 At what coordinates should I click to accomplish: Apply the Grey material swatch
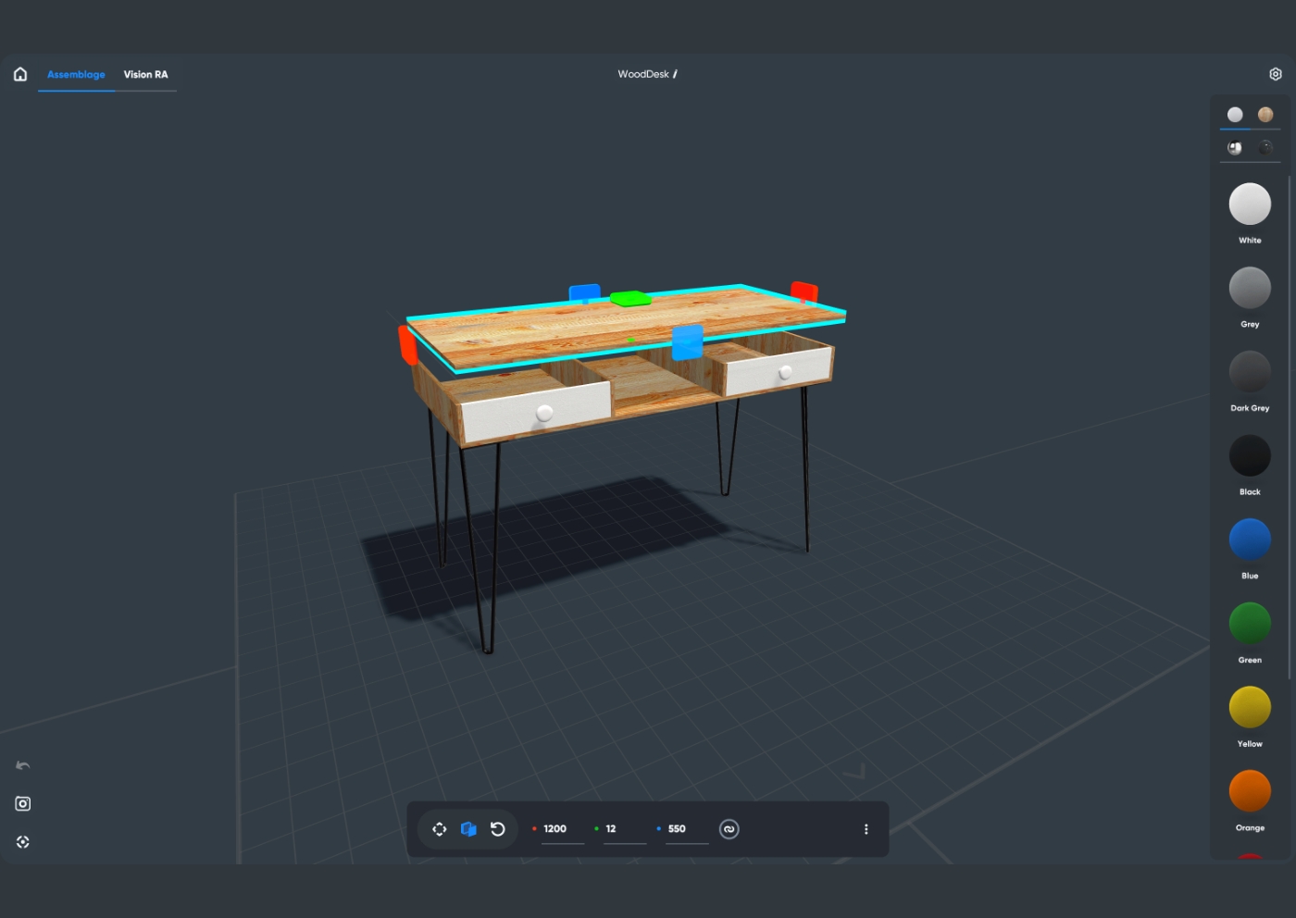click(1250, 288)
